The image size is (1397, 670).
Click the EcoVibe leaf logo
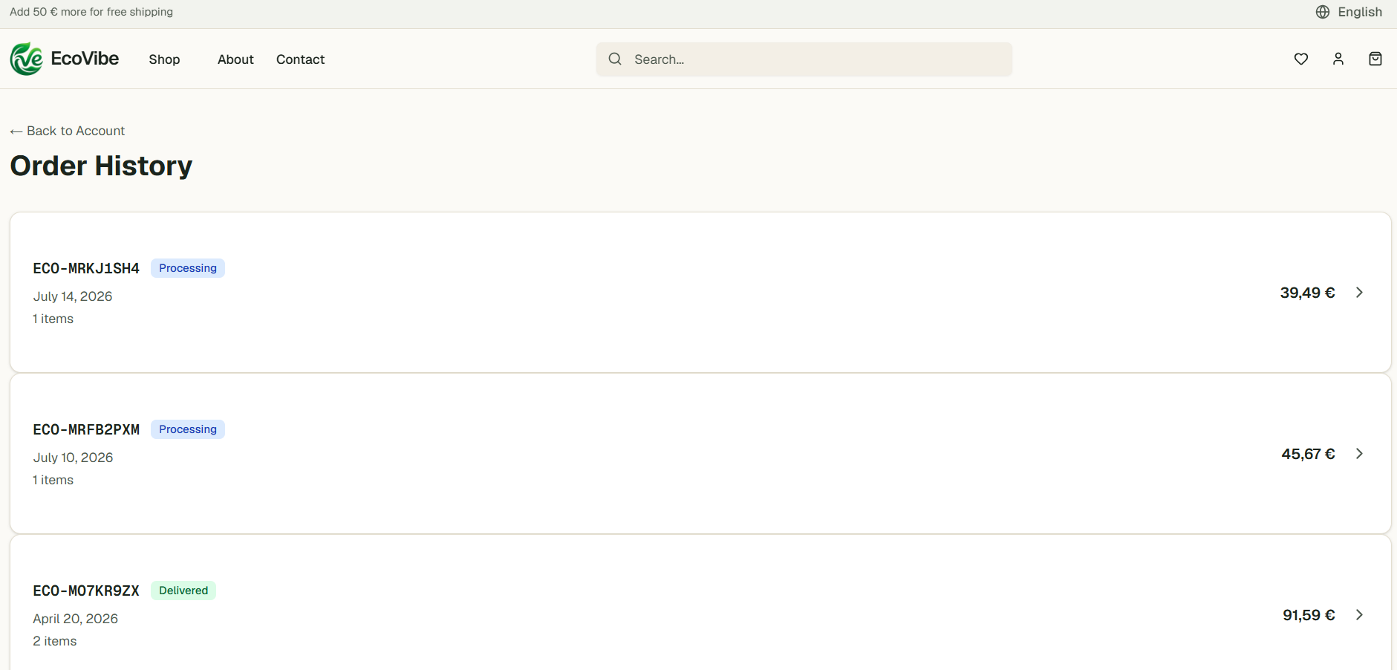pyautogui.click(x=27, y=59)
